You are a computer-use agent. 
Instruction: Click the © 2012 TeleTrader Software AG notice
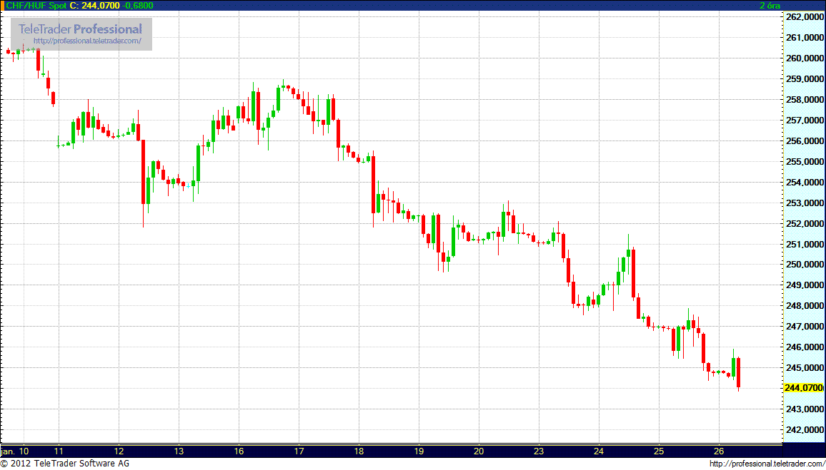65,464
